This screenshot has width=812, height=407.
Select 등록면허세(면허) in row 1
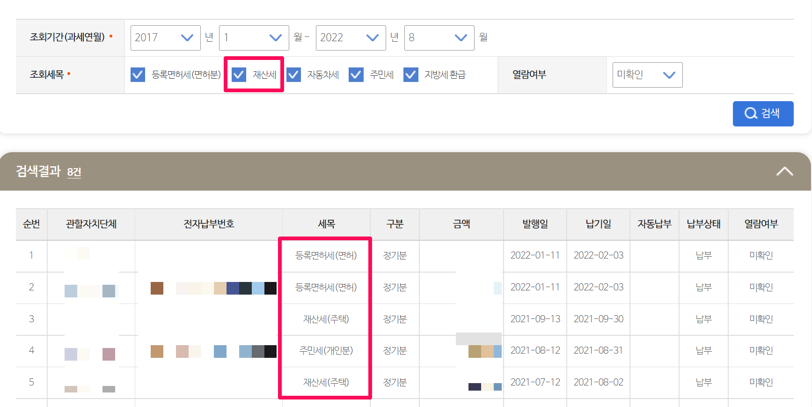coord(326,256)
